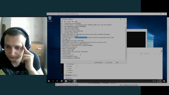The image size is (169, 95).
Task: Click Ln 12, Col 30 status entry
Action: [109, 63]
